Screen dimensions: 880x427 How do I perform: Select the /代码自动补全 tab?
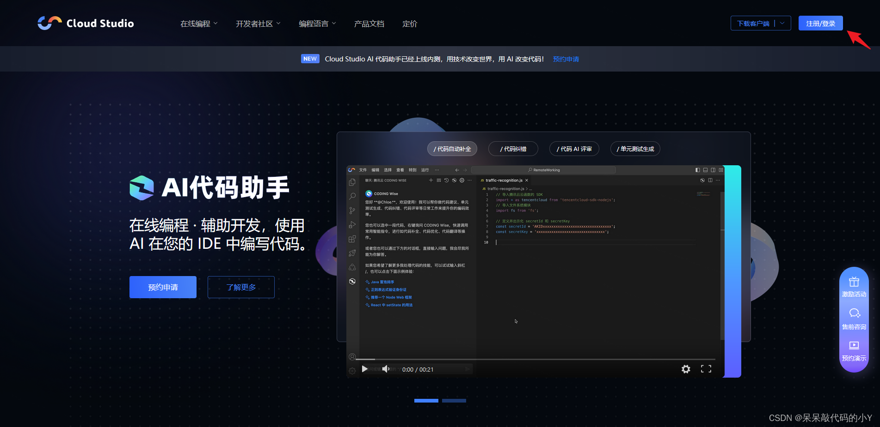coord(452,149)
